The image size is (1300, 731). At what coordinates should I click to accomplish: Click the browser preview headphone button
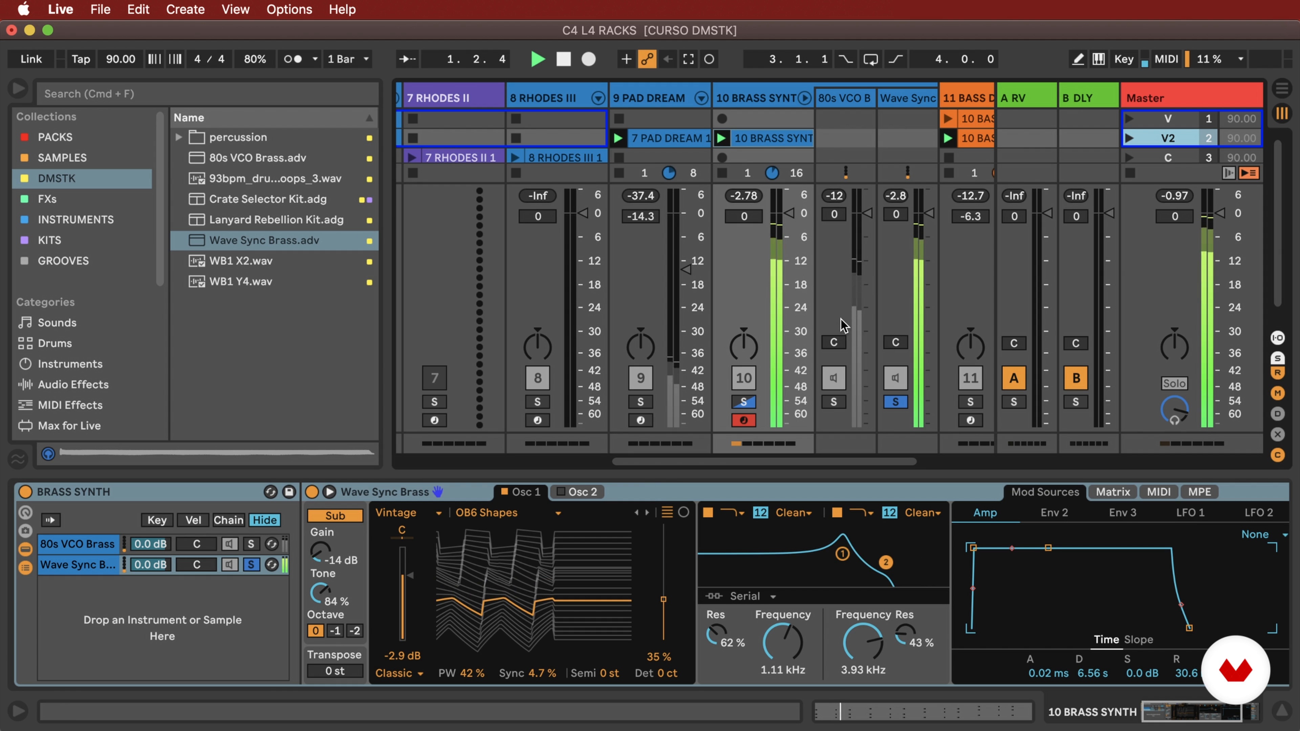click(48, 454)
